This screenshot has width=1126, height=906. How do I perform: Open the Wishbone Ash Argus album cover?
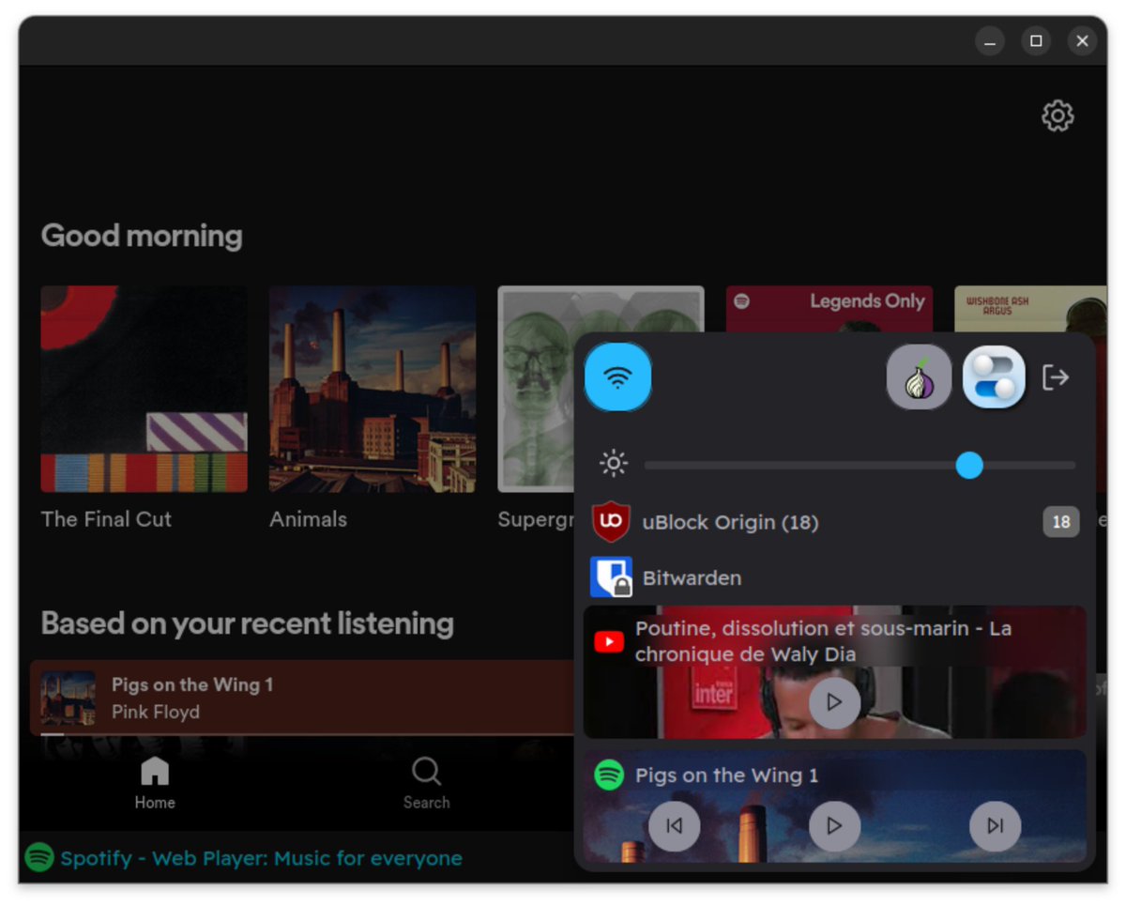pyautogui.click(x=1030, y=310)
